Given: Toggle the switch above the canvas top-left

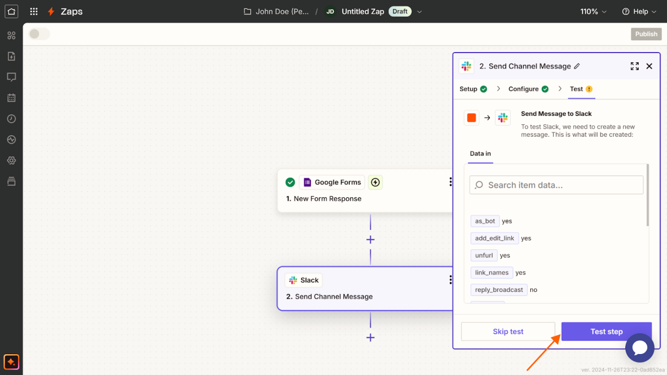Looking at the screenshot, I should (39, 33).
